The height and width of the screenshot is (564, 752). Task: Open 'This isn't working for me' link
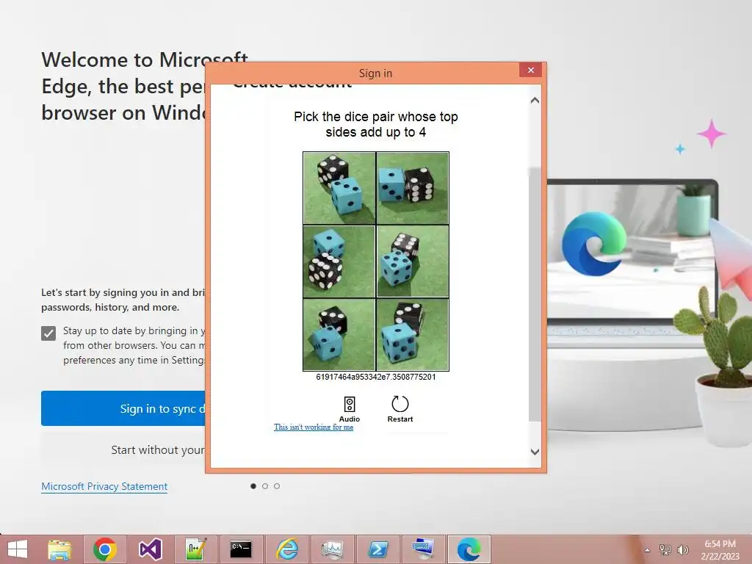pyautogui.click(x=314, y=427)
